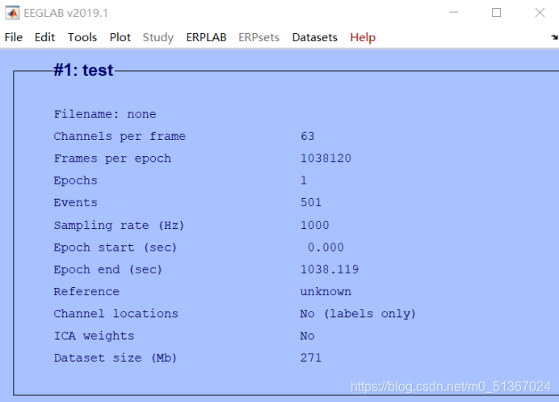Click the 'Epoch end (sec)' label
The image size is (559, 402).
107,269
